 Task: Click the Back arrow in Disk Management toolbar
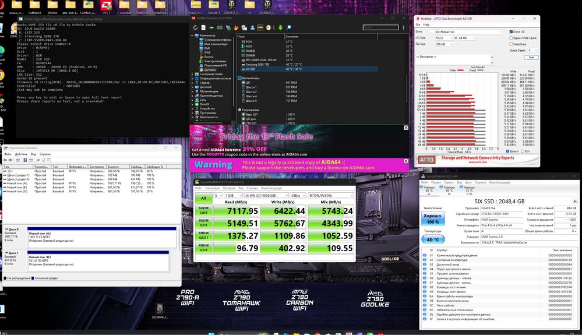tap(5, 160)
